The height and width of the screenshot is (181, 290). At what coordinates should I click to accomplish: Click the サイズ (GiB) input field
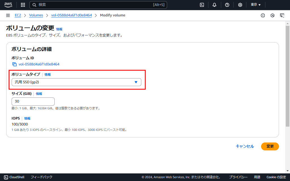point(33,101)
